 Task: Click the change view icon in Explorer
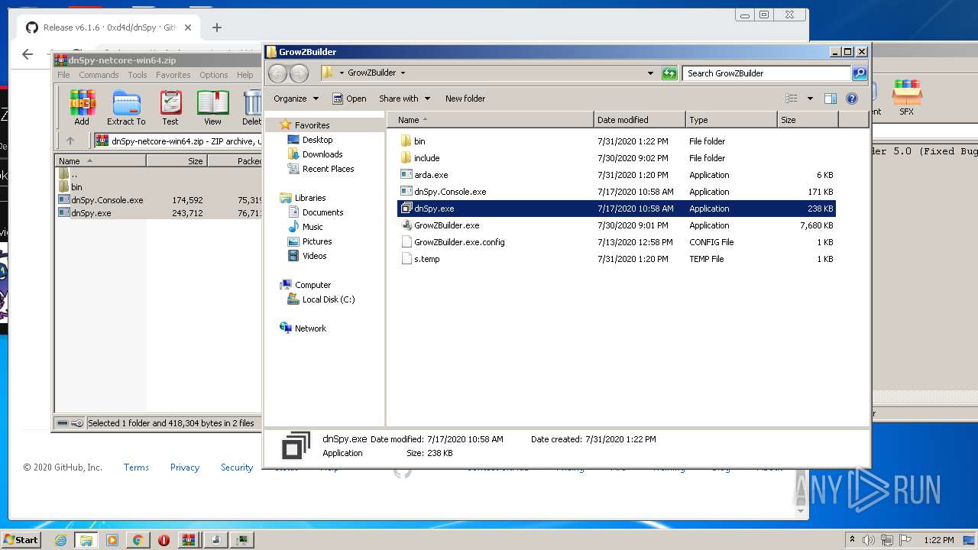(x=792, y=99)
